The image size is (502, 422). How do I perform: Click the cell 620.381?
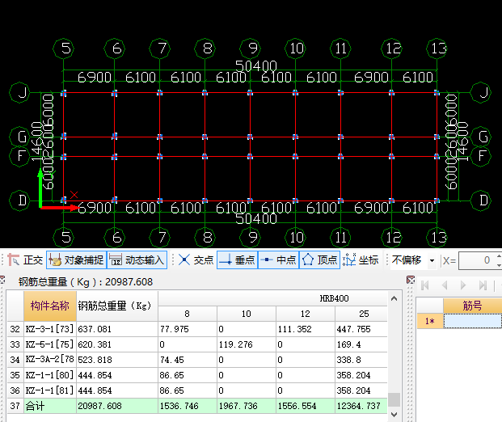coord(117,344)
